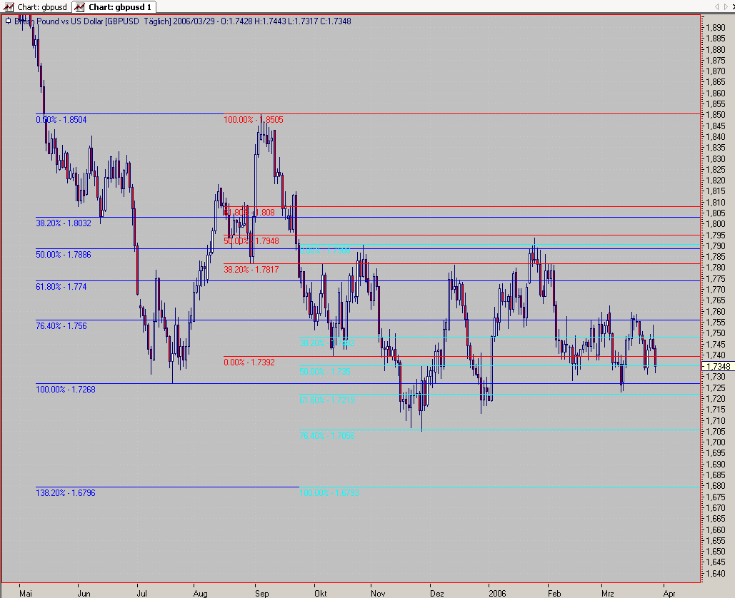
Task: Click the chart icon on gbpusd 1 tab
Action: tap(80, 7)
